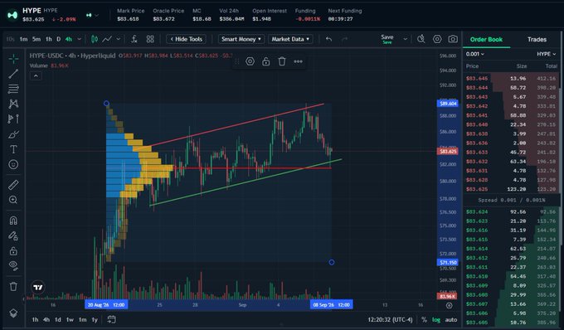Select the forecasting and measurement tools
This screenshot has height=330, width=564.
click(13, 119)
